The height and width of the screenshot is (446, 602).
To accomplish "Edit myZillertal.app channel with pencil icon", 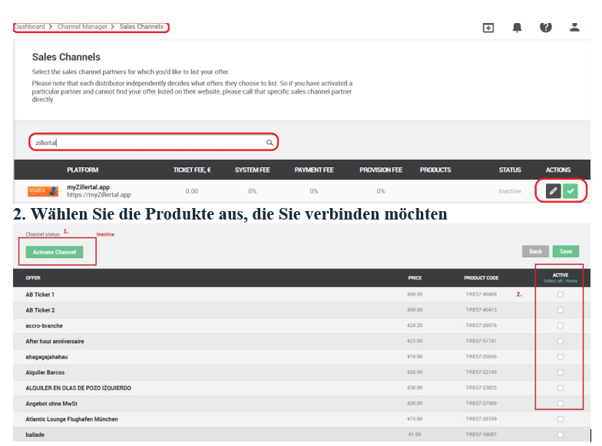I will pos(553,190).
